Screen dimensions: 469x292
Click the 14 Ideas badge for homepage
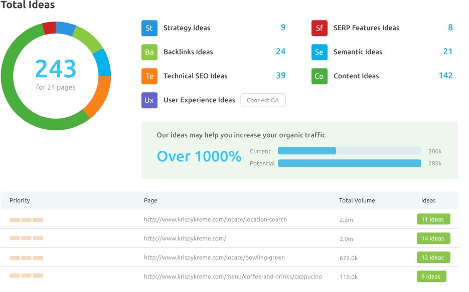(x=433, y=238)
